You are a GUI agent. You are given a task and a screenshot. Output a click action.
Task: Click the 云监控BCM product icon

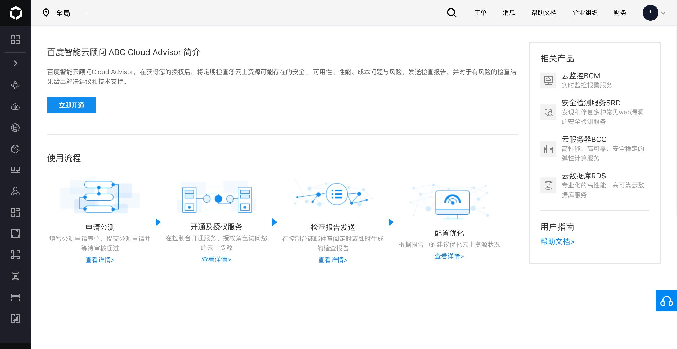click(548, 80)
